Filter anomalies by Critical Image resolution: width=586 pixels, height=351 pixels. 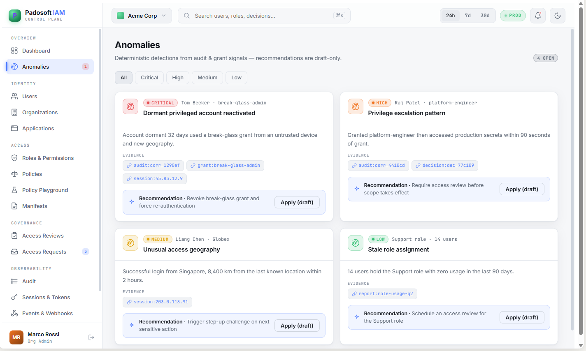(149, 78)
